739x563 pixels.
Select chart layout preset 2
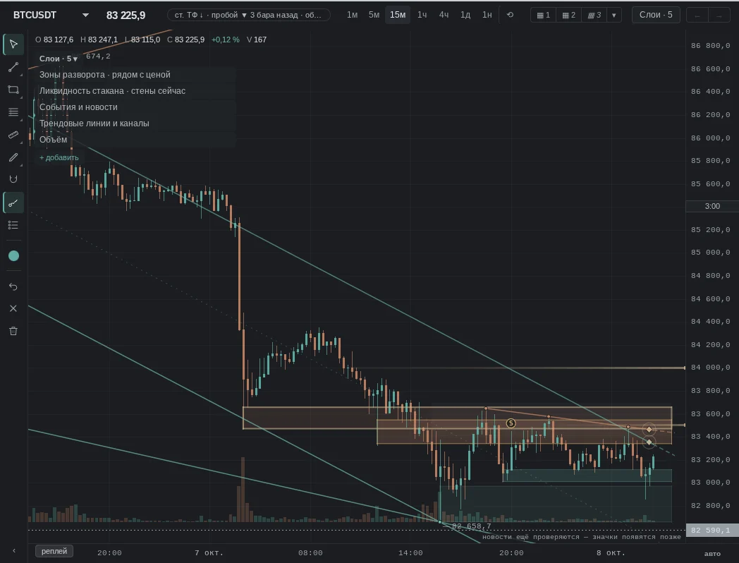pyautogui.click(x=569, y=15)
